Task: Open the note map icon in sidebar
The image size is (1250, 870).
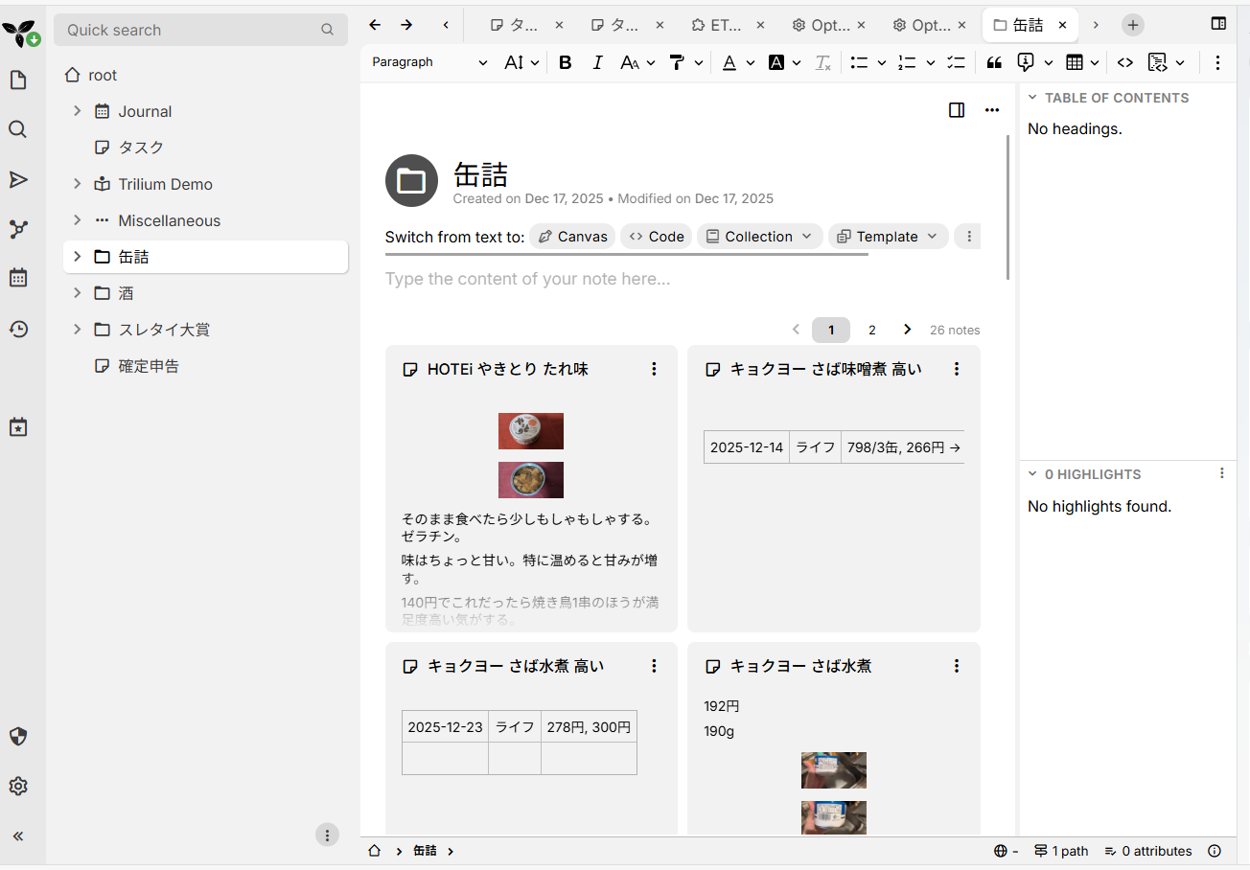Action: tap(18, 229)
